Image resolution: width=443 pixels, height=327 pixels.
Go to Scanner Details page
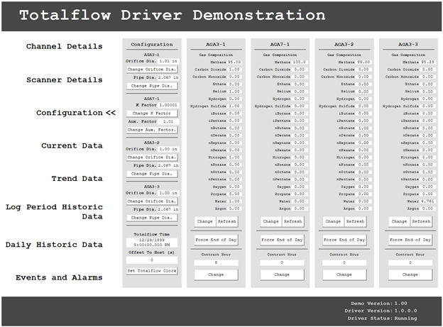64,80
